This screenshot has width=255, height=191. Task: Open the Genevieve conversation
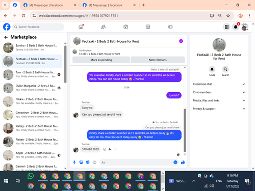point(32,115)
